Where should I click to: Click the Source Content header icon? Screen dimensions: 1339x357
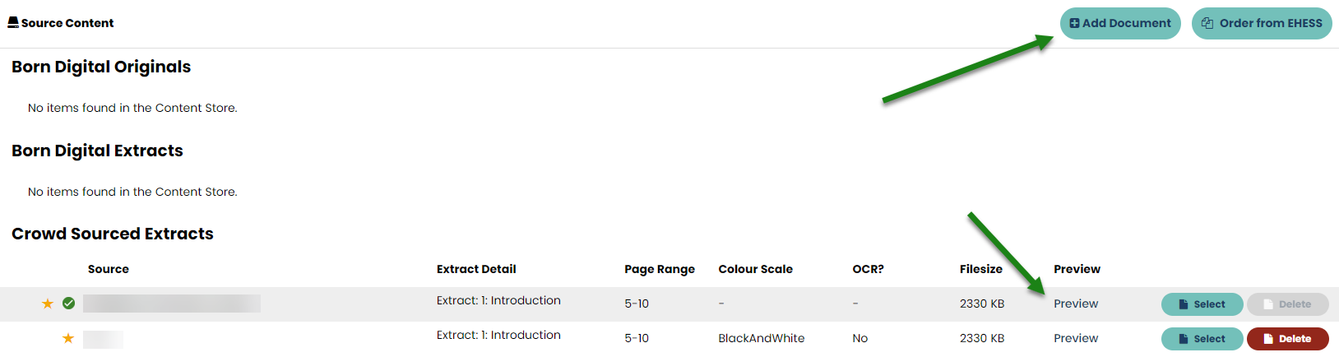tap(13, 22)
